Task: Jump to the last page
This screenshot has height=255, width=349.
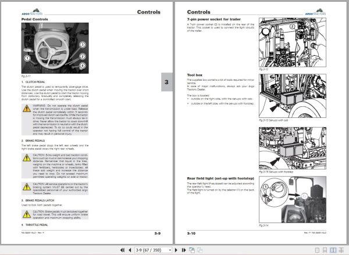Action: tap(184, 250)
